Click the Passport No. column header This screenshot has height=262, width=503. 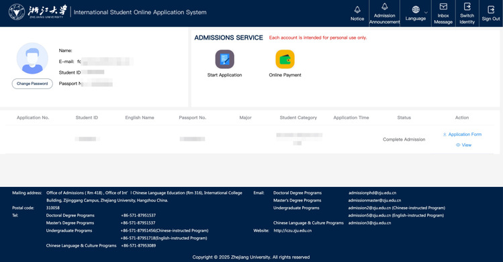pyautogui.click(x=193, y=118)
